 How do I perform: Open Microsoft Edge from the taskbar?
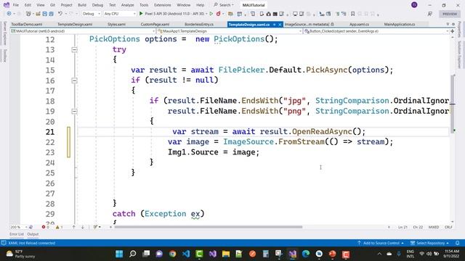pos(306,254)
